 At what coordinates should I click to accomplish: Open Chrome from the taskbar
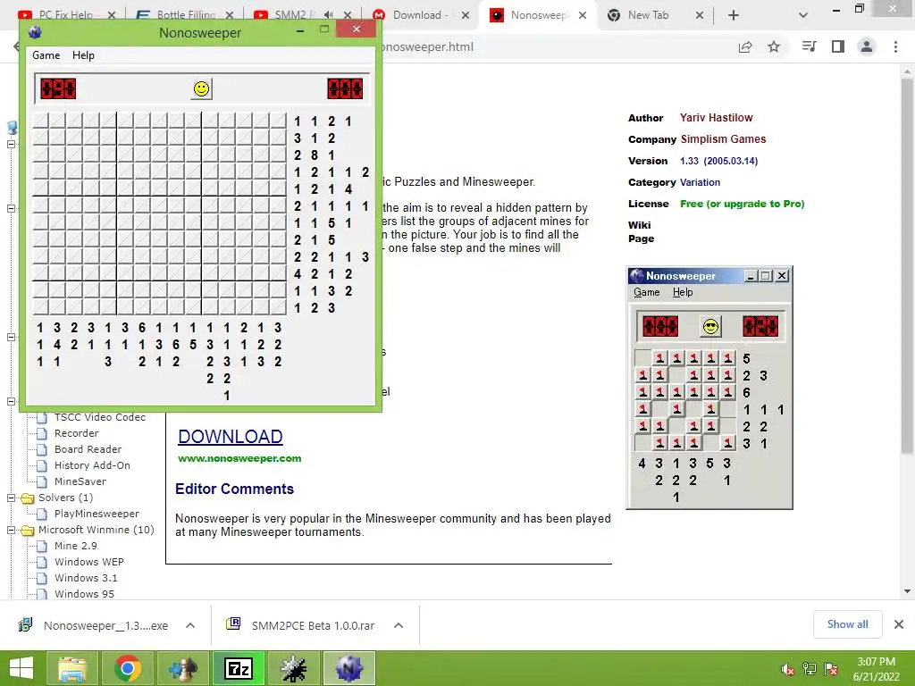coord(127,668)
